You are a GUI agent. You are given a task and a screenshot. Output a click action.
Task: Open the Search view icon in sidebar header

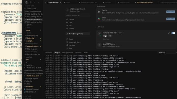point(30,2)
